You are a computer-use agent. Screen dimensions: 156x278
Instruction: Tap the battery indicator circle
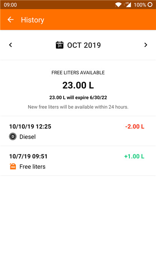[150, 5]
